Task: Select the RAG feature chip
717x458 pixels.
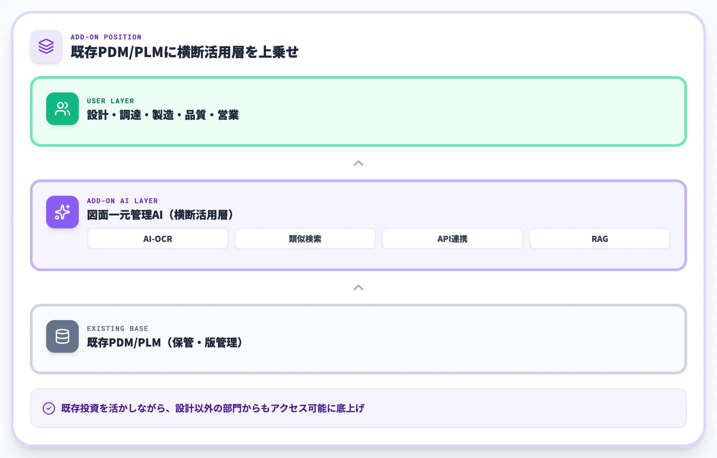Action: 599,239
